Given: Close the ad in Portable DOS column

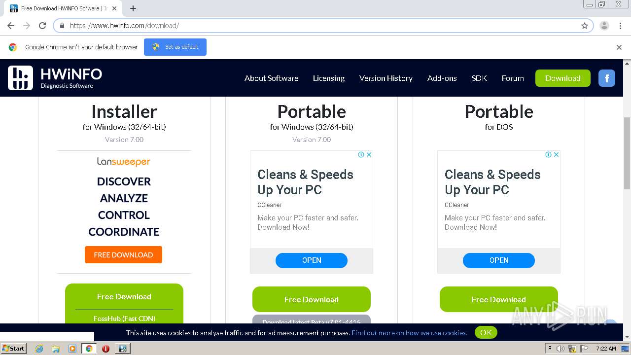Looking at the screenshot, I should (x=556, y=154).
